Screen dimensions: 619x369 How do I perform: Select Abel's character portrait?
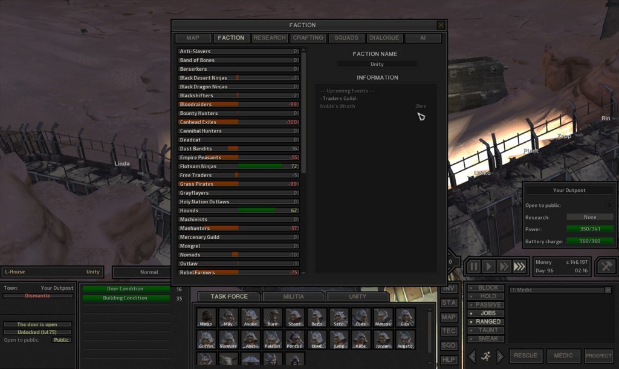tap(250, 340)
